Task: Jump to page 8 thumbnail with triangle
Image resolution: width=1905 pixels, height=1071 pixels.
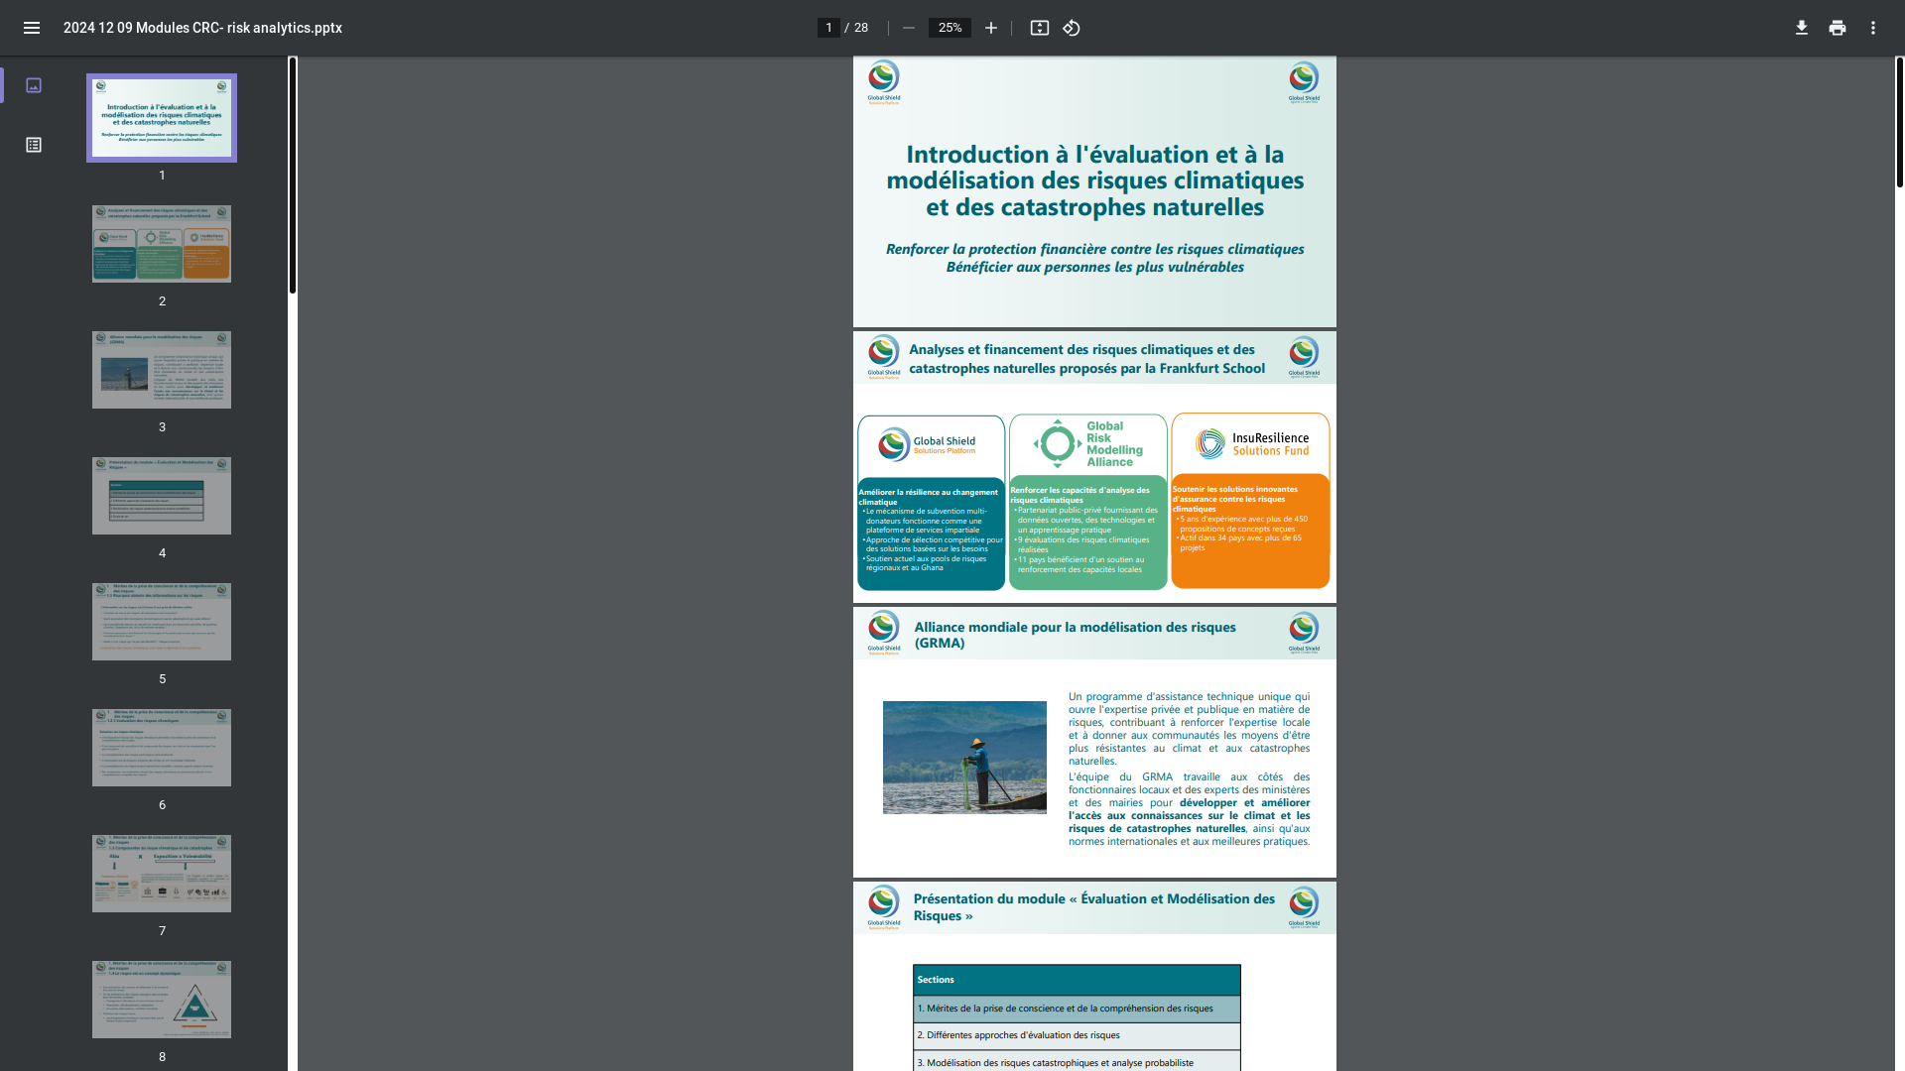Action: (162, 1000)
